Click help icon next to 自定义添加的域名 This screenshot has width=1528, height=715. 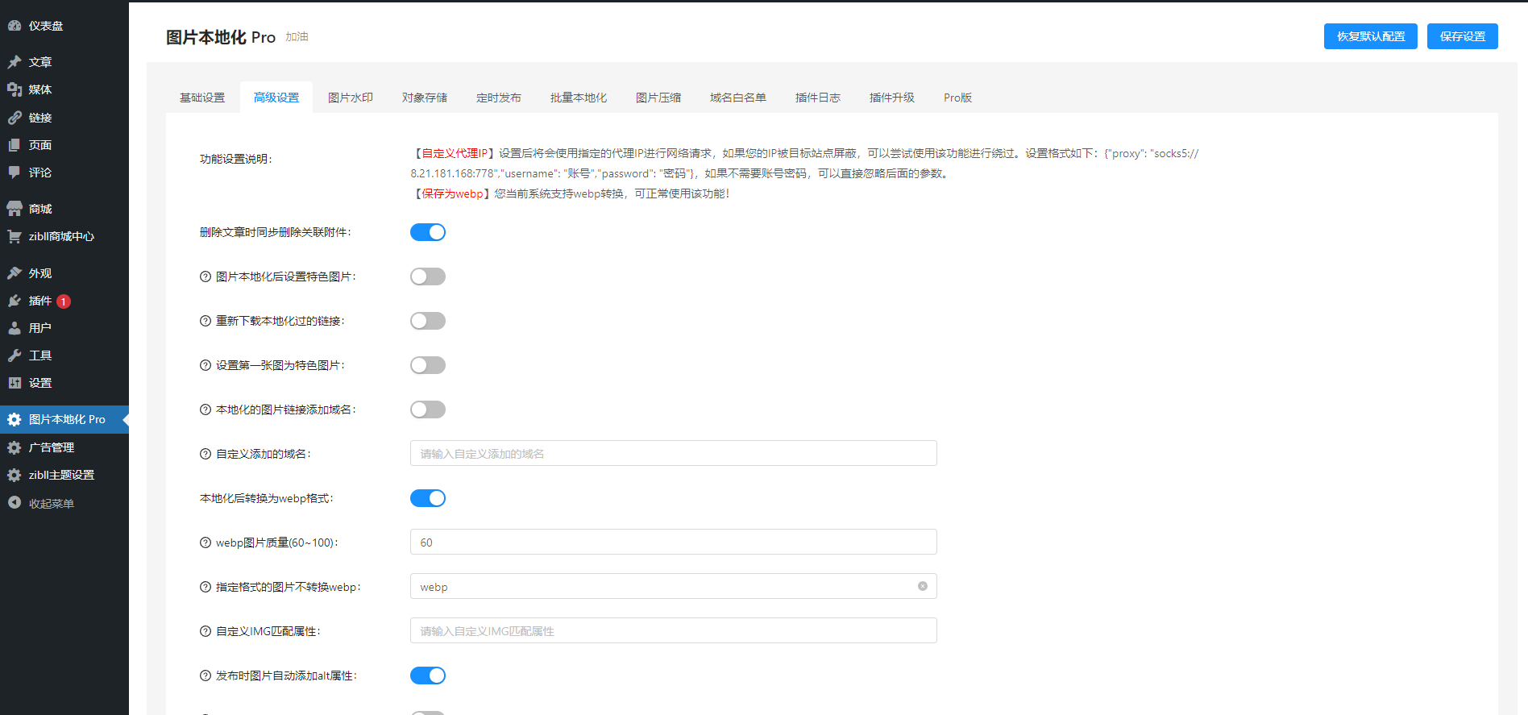pyautogui.click(x=206, y=454)
